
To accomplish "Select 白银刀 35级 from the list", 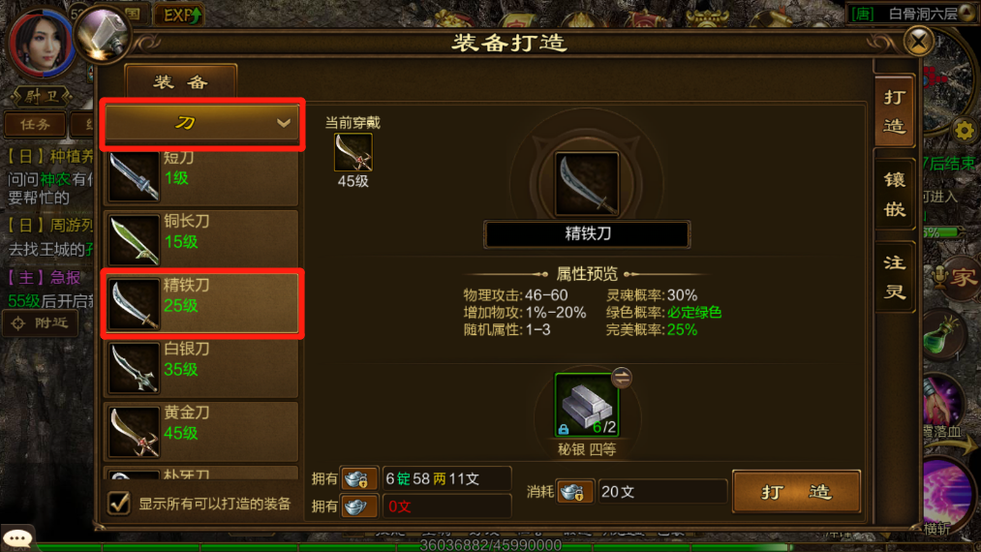I will coord(202,367).
